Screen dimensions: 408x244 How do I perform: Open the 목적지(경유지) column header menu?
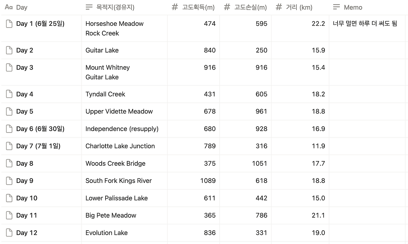124,7
